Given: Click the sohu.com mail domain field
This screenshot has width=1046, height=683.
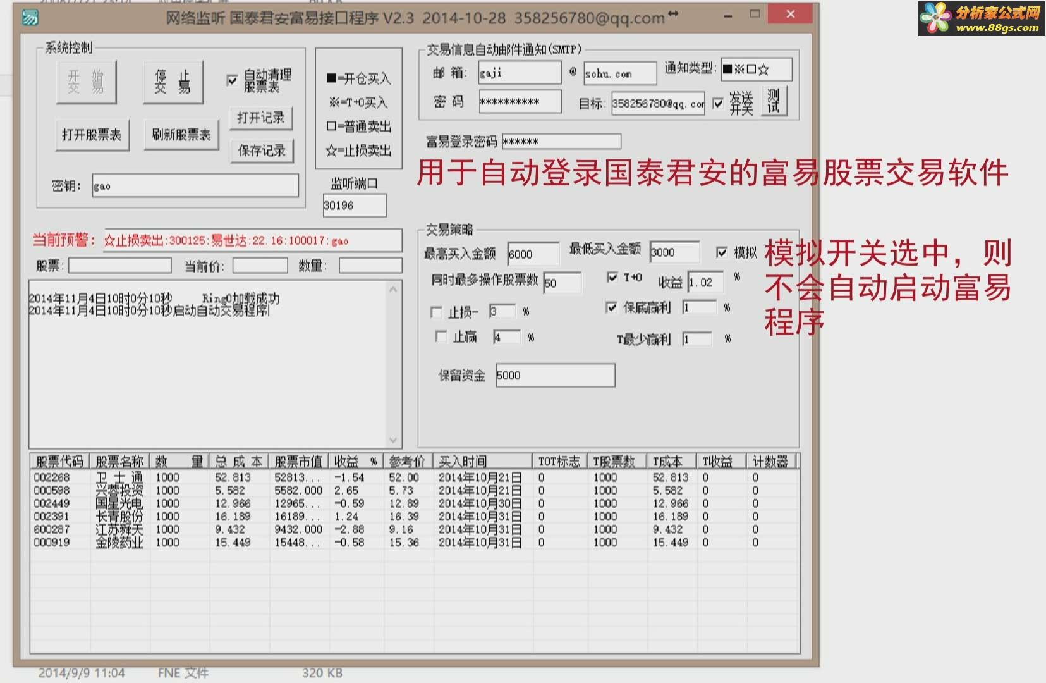Looking at the screenshot, I should tap(620, 73).
